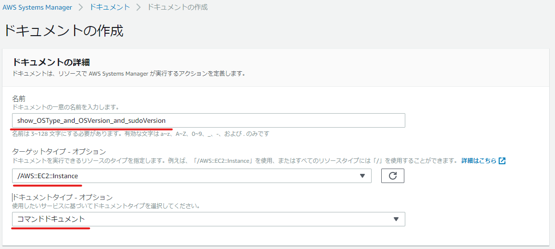
Task: Click the ターゲットタイプ - オプション label
Action: [59, 152]
